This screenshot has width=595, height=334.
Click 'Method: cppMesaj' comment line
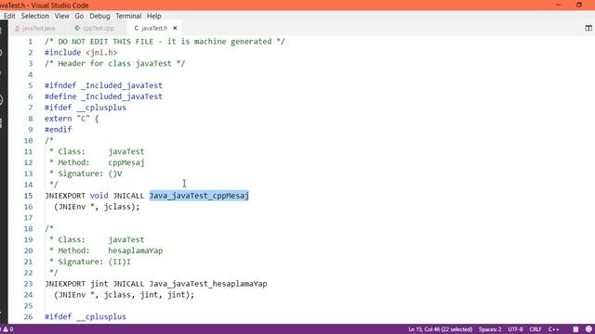click(97, 163)
